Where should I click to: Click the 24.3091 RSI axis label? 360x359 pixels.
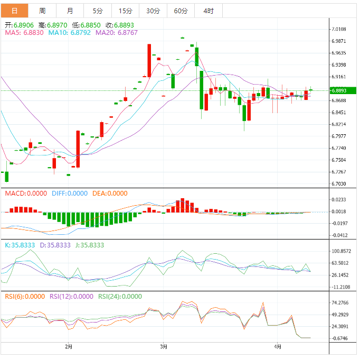(x=340, y=327)
